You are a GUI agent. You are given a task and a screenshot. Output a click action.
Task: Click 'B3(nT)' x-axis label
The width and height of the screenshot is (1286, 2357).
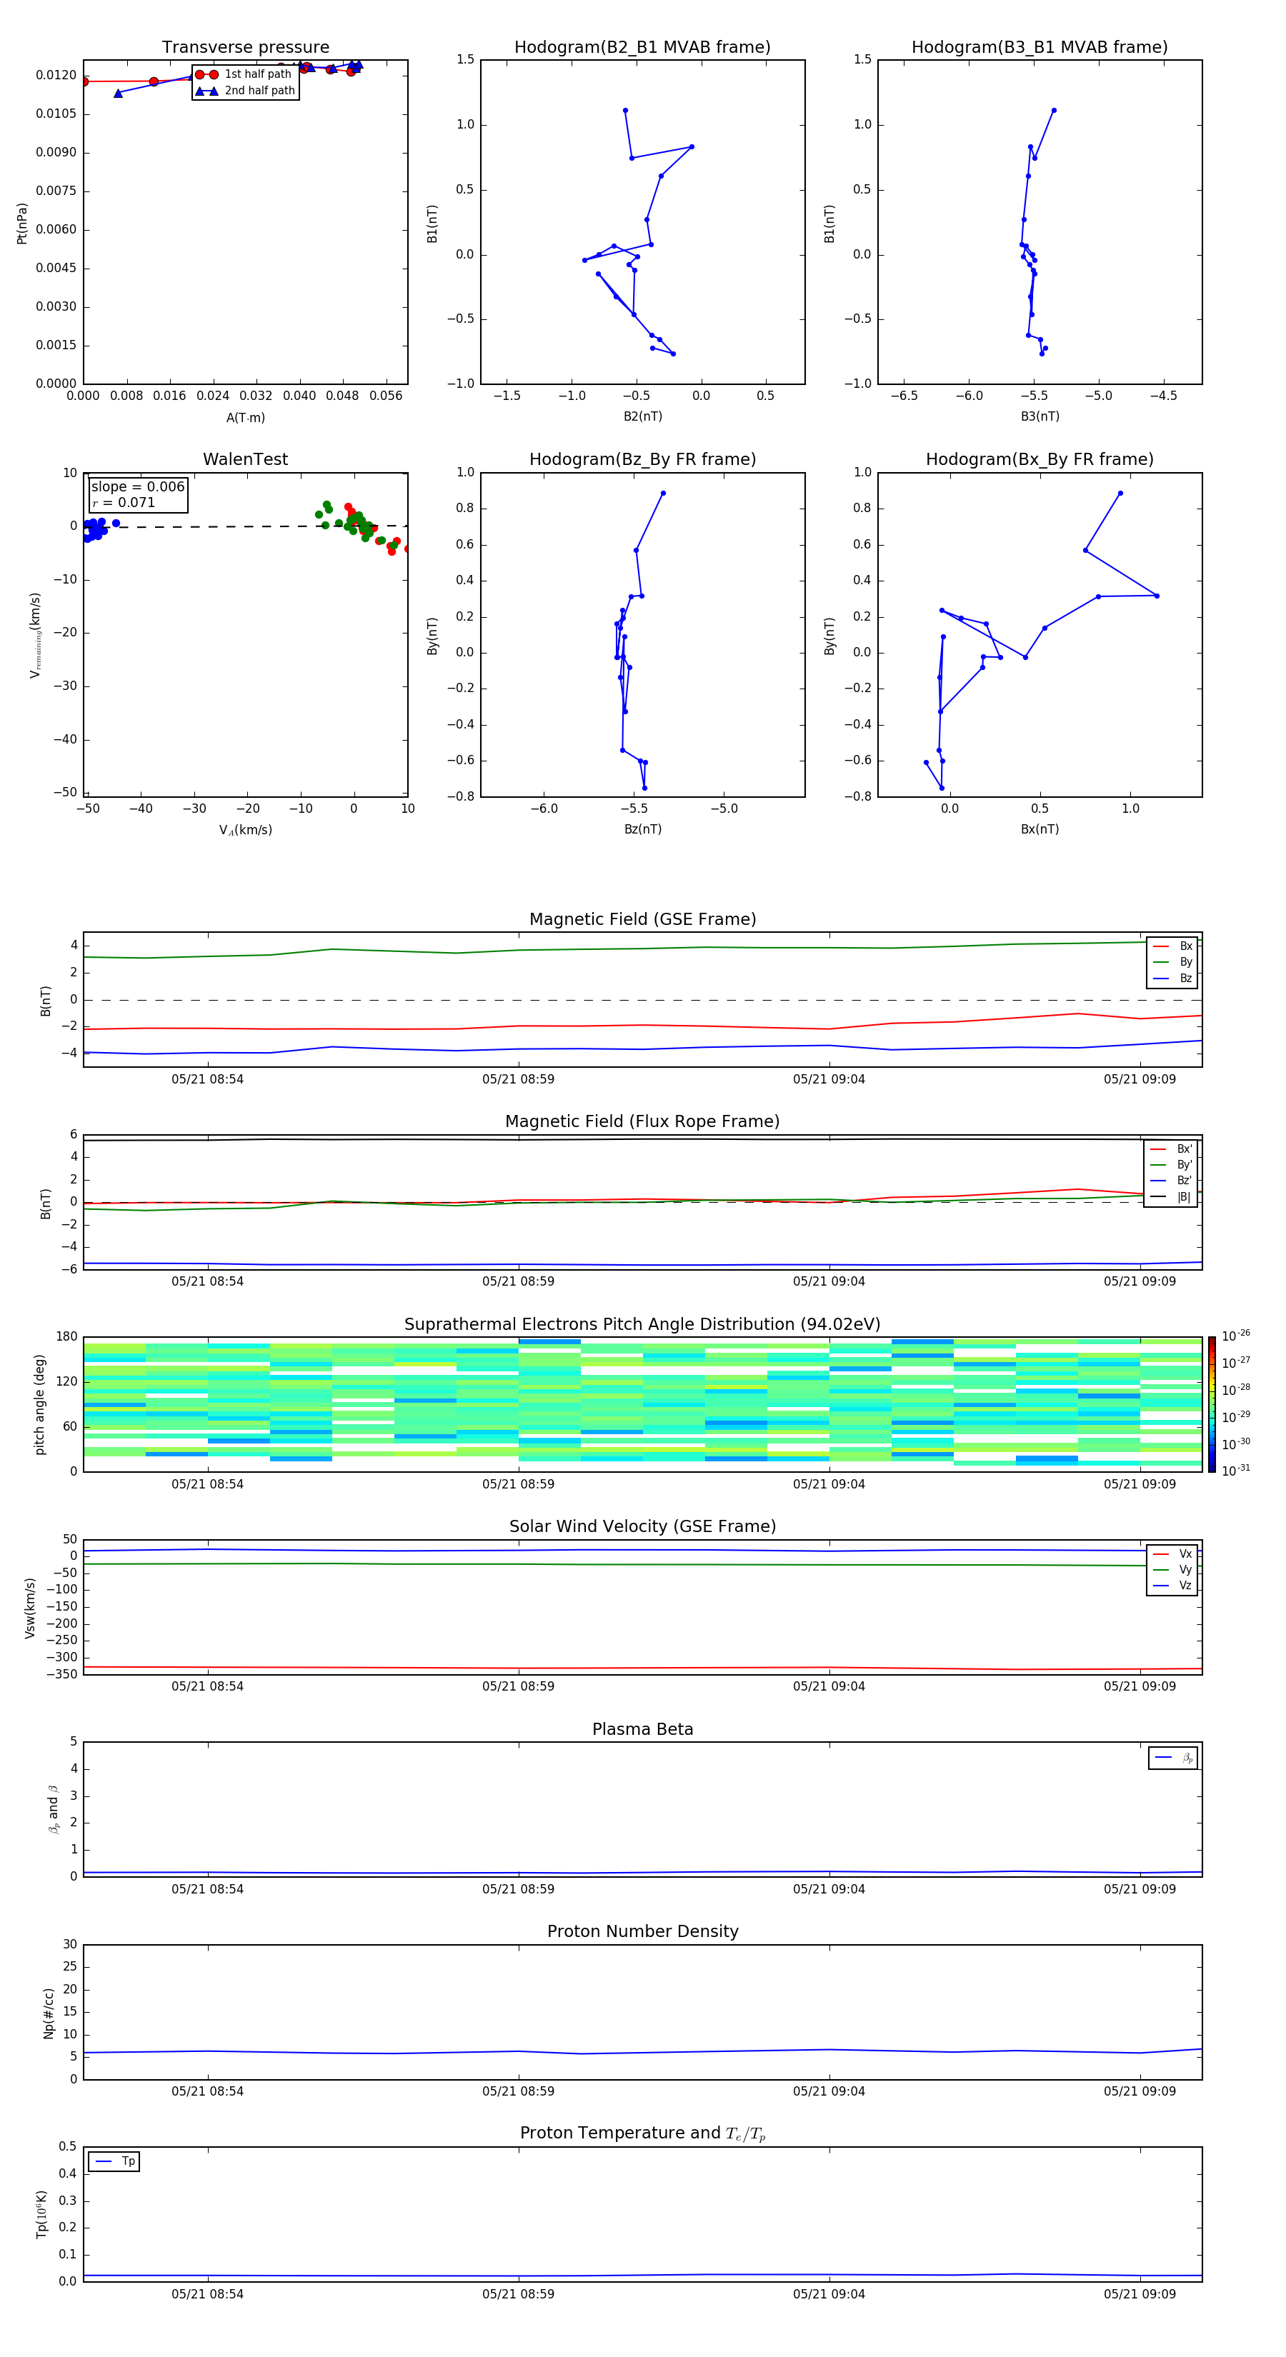[1040, 416]
